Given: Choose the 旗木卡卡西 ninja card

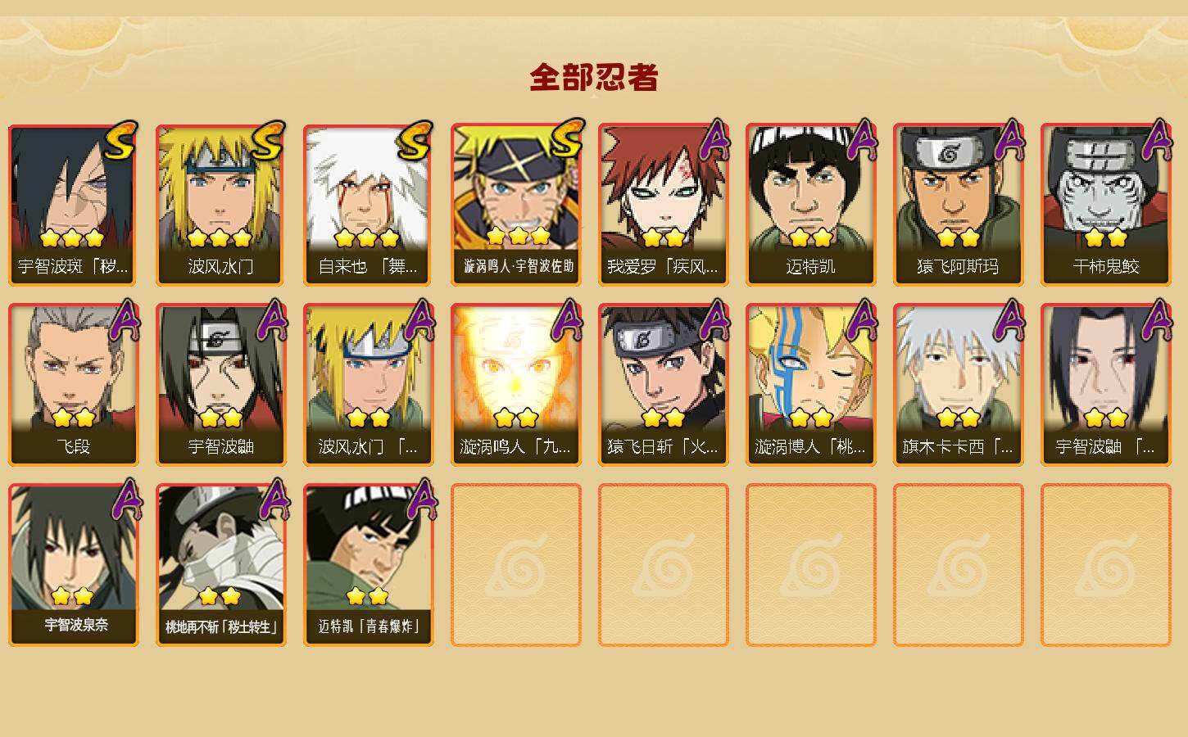Looking at the screenshot, I should (x=958, y=385).
